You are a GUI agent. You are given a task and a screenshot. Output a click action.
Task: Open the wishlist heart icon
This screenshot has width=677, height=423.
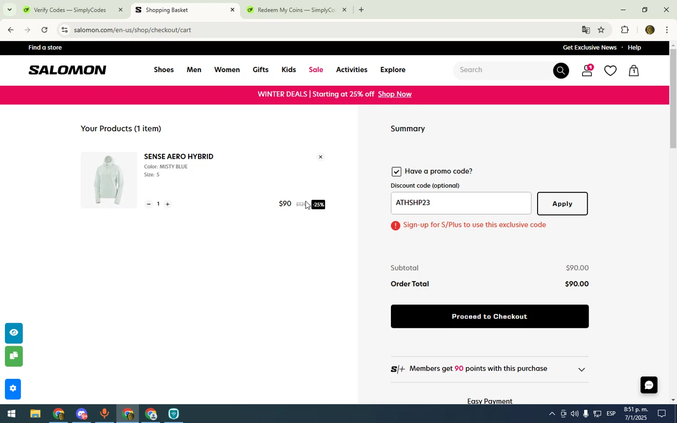(x=610, y=70)
